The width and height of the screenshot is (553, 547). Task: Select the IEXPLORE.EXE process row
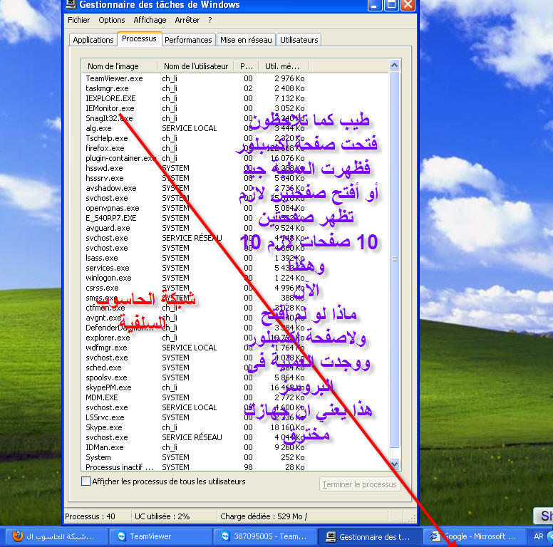[110, 98]
